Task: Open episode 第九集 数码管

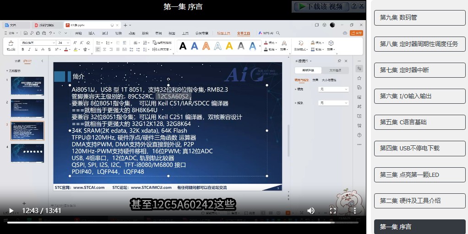Action: click(419, 17)
